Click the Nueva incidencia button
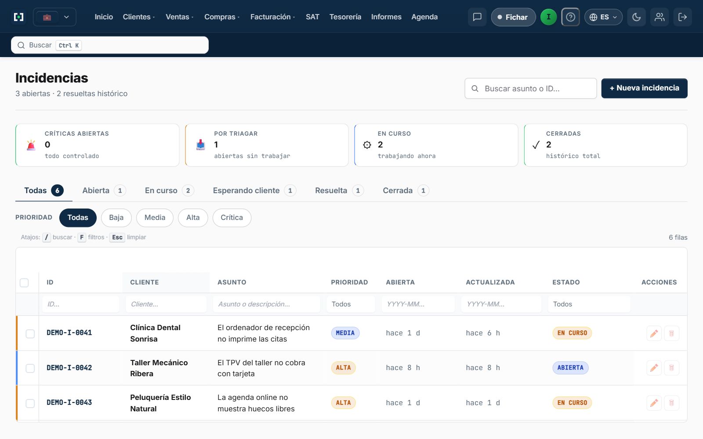Screen dimensions: 703x439 [x=644, y=88]
